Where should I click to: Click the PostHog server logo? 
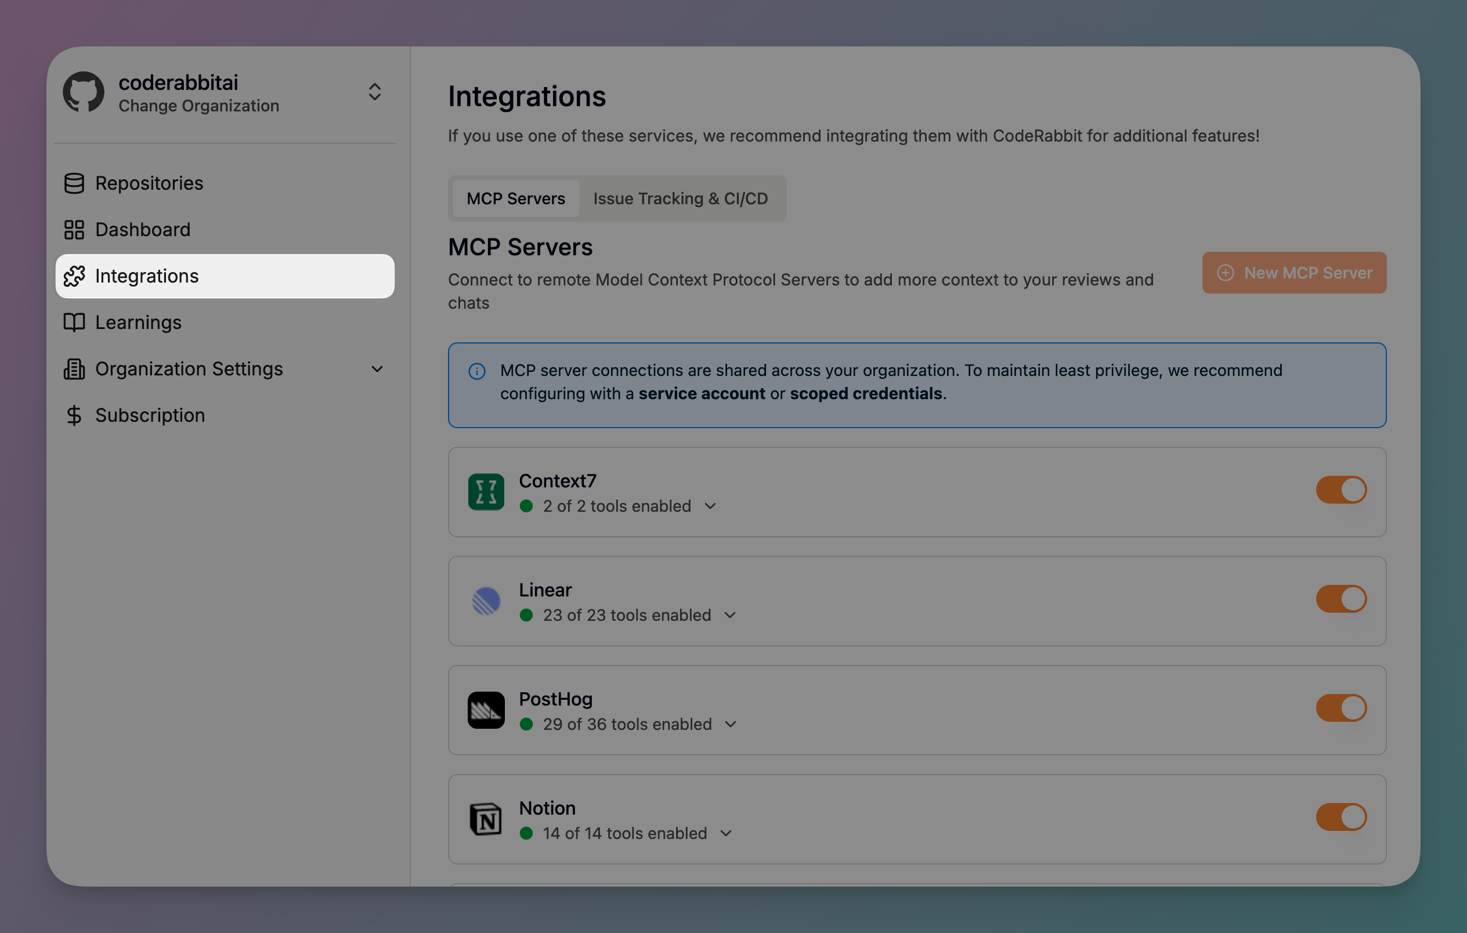pos(486,710)
